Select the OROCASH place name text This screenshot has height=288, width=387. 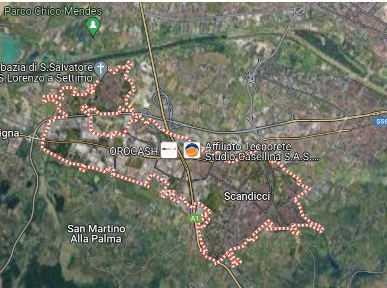point(134,151)
